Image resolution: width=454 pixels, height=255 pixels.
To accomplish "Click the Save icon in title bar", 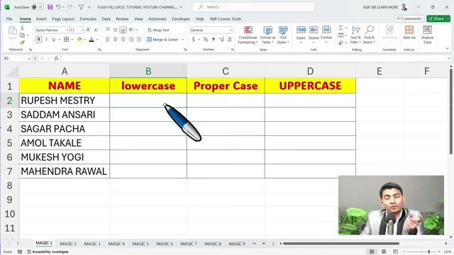I will pos(50,7).
